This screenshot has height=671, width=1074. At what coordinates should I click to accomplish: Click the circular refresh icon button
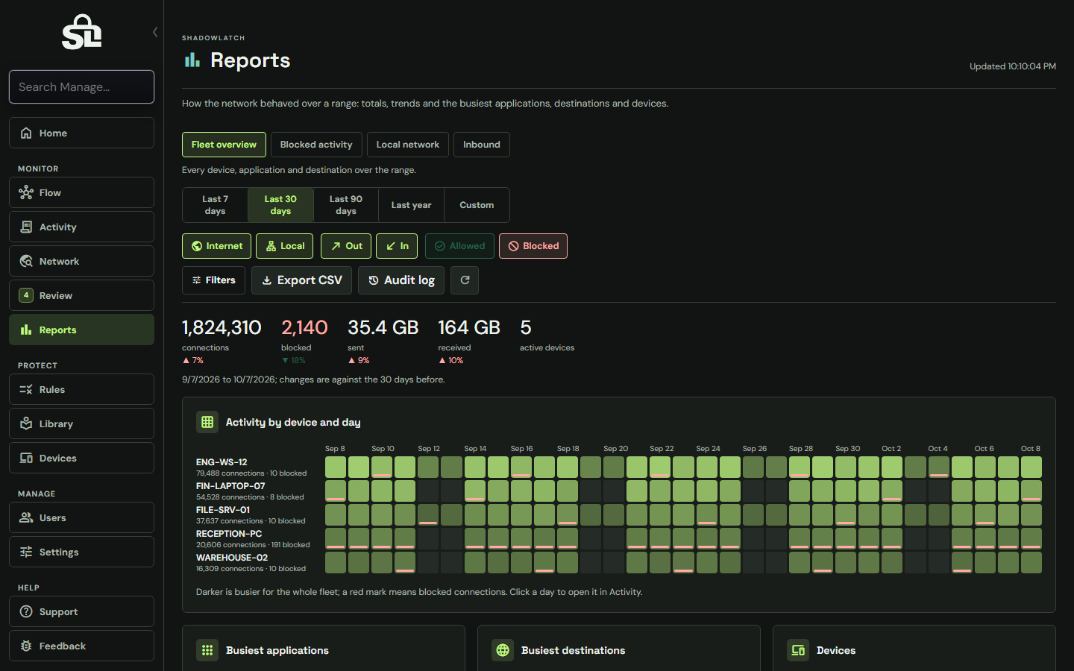465,280
